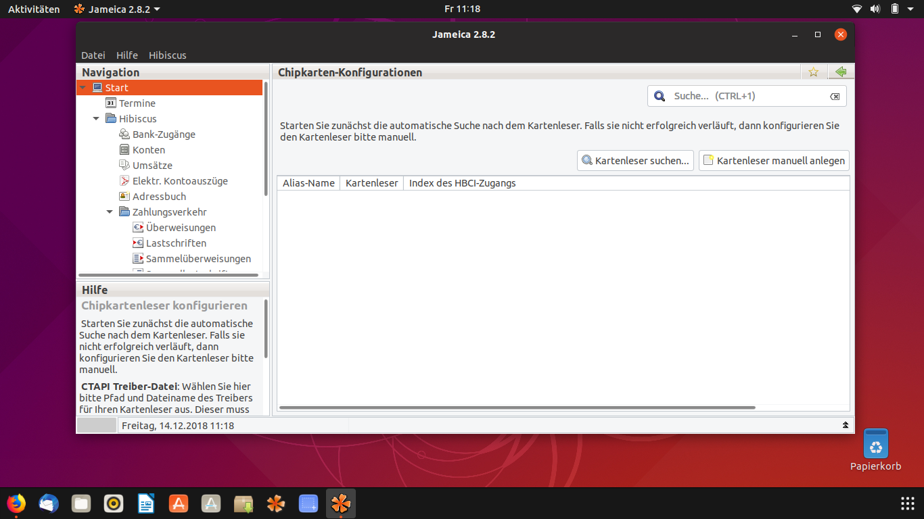The width and height of the screenshot is (924, 519).
Task: Open Ubuntu Software from the dock
Action: tap(179, 503)
